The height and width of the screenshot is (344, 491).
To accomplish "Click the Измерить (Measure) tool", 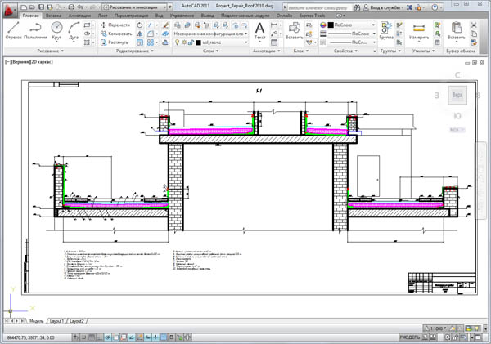I will pos(418,29).
